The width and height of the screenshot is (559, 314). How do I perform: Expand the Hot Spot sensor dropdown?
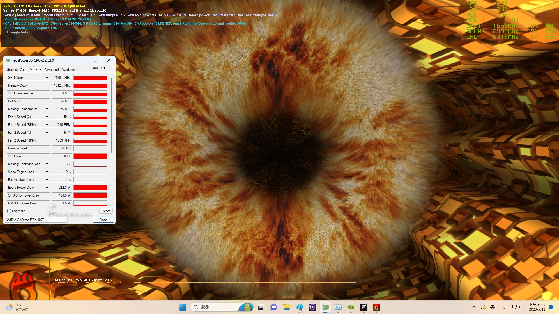(47, 101)
